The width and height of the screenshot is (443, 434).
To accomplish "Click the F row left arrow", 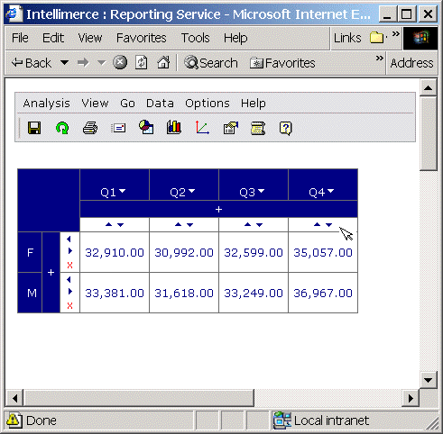I will (x=69, y=240).
